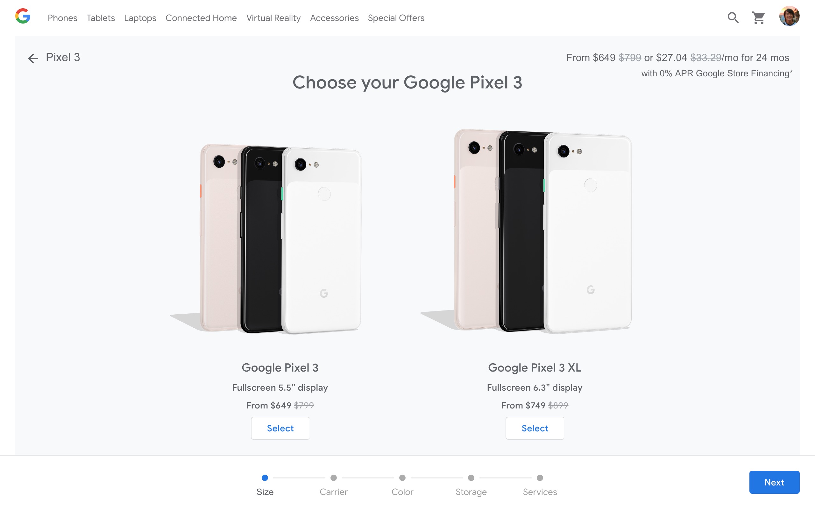Screen dimensions: 815x509
Task: Jump to the Storage step dot
Action: tap(471, 478)
